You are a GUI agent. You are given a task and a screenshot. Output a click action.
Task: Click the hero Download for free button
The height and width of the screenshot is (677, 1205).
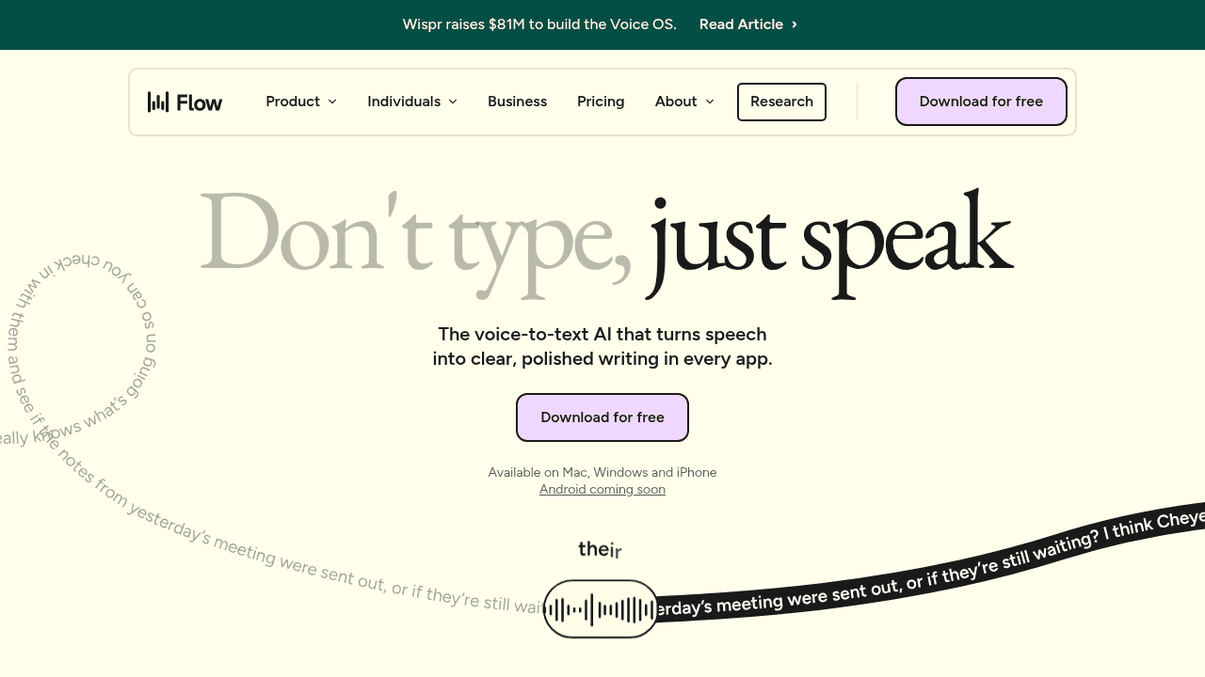(x=602, y=417)
